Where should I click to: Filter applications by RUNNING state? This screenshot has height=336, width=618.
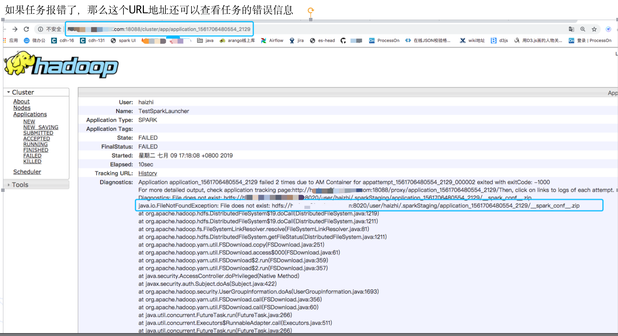(35, 144)
